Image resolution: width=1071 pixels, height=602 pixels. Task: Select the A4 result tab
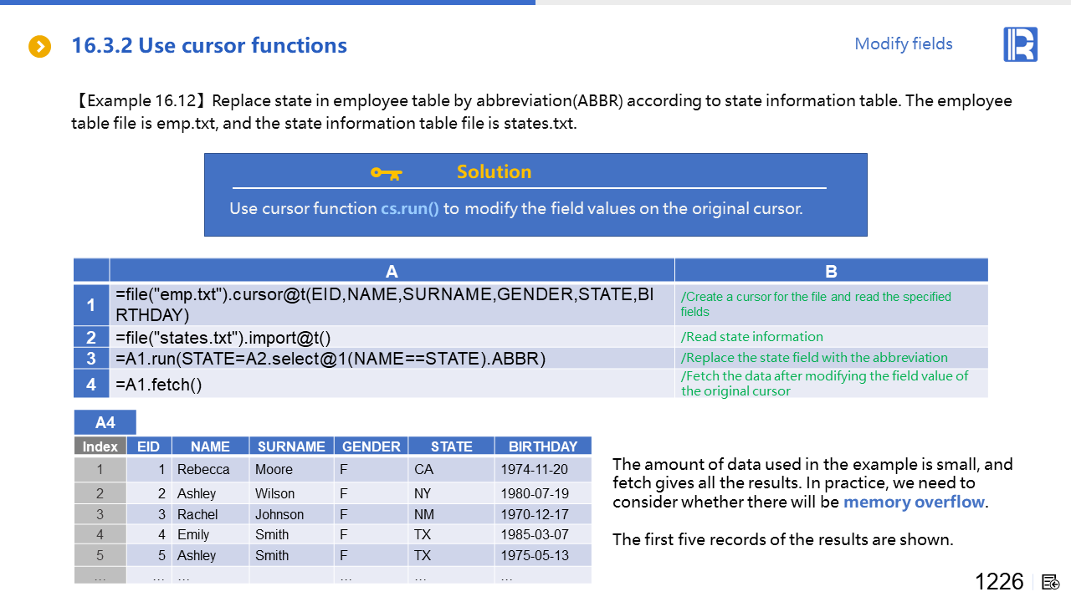coord(105,423)
